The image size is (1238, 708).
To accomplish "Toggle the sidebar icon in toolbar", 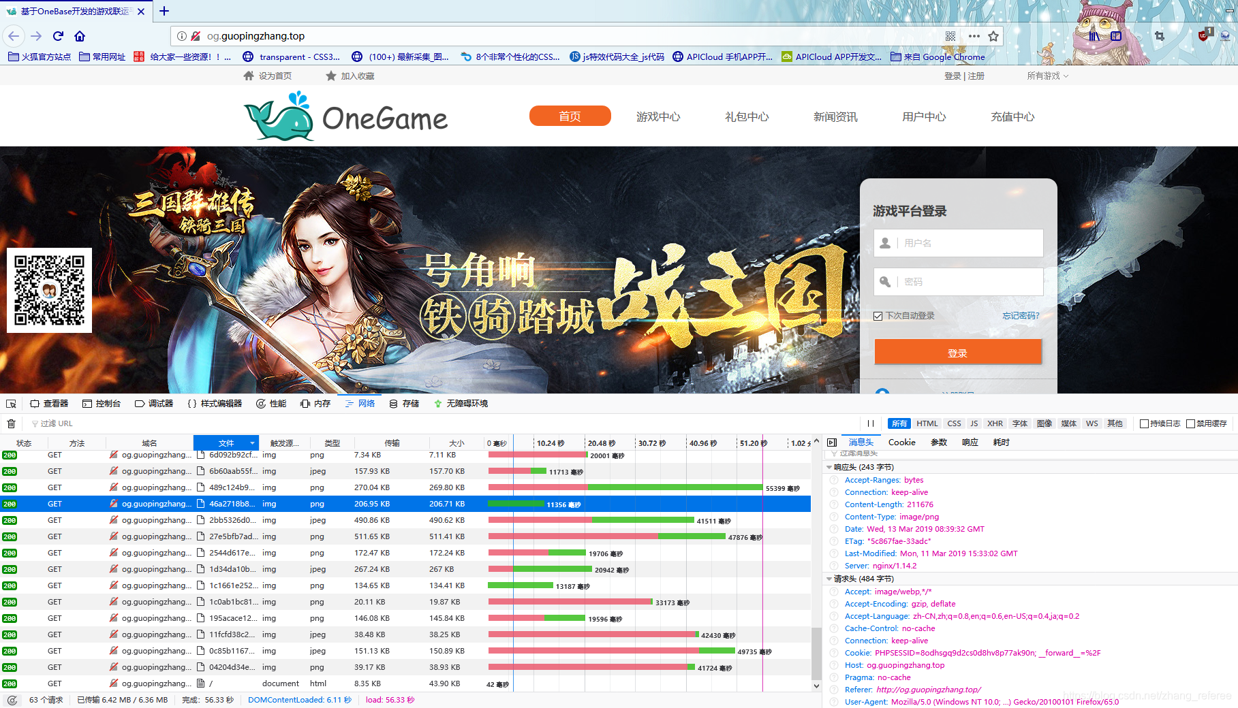I will tap(1116, 36).
